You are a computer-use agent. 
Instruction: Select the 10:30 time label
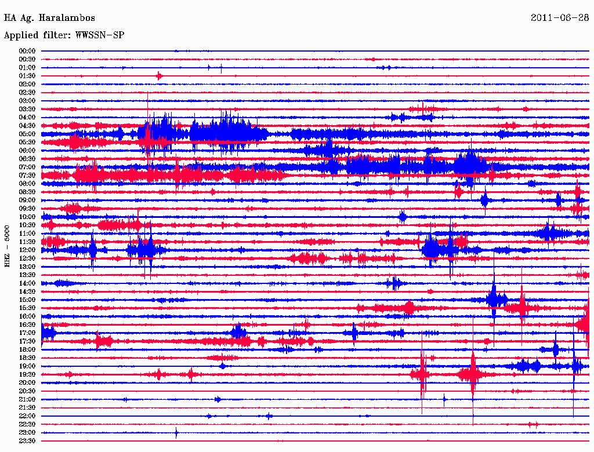(27, 225)
